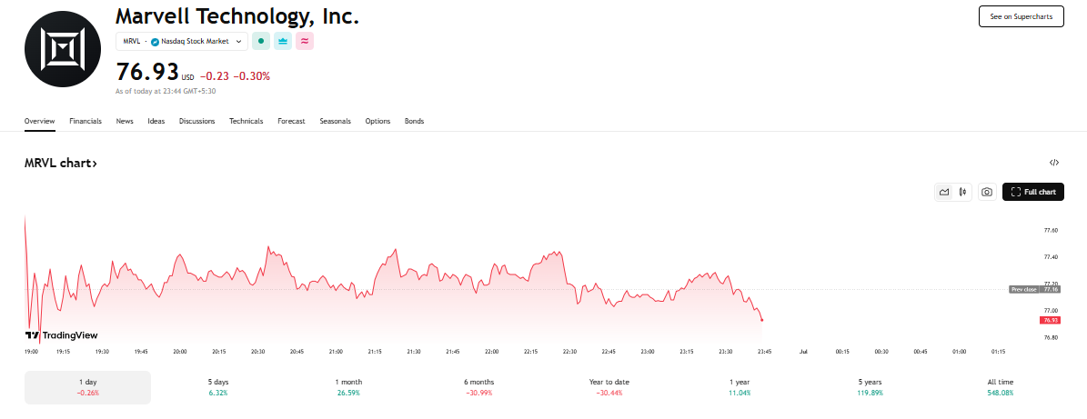Click the TradingView logo on chart
Image resolution: width=1087 pixels, height=419 pixels.
pos(61,335)
